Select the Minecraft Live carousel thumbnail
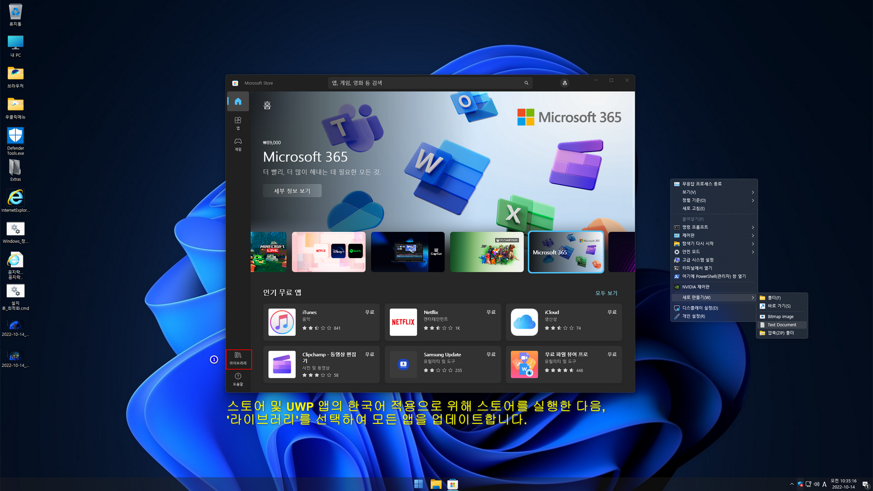Screen dimensions: 873x491 click(269, 252)
